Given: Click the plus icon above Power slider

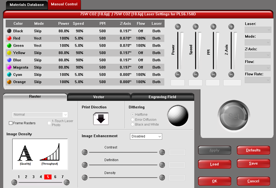Looking at the screenshot, I should coord(178,27).
